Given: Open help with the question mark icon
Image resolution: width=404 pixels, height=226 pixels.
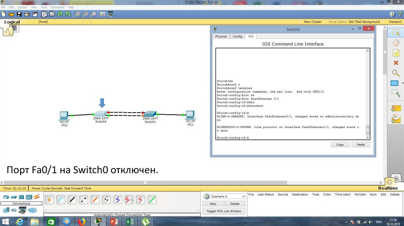Looking at the screenshot, I should click(400, 14).
